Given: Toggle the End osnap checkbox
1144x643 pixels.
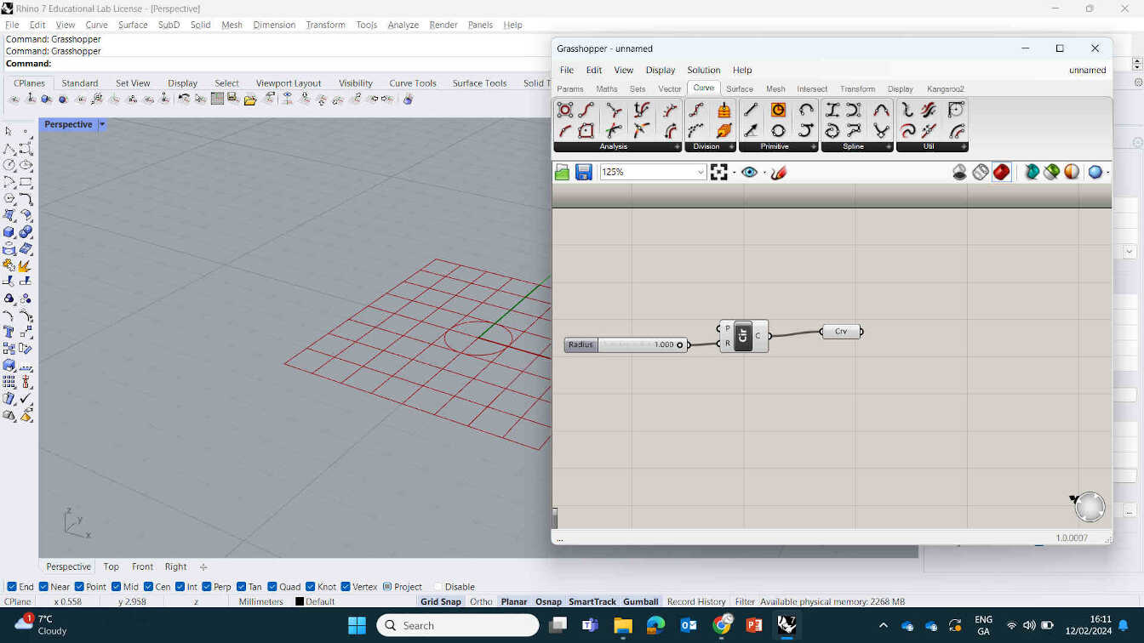Looking at the screenshot, I should 12,587.
